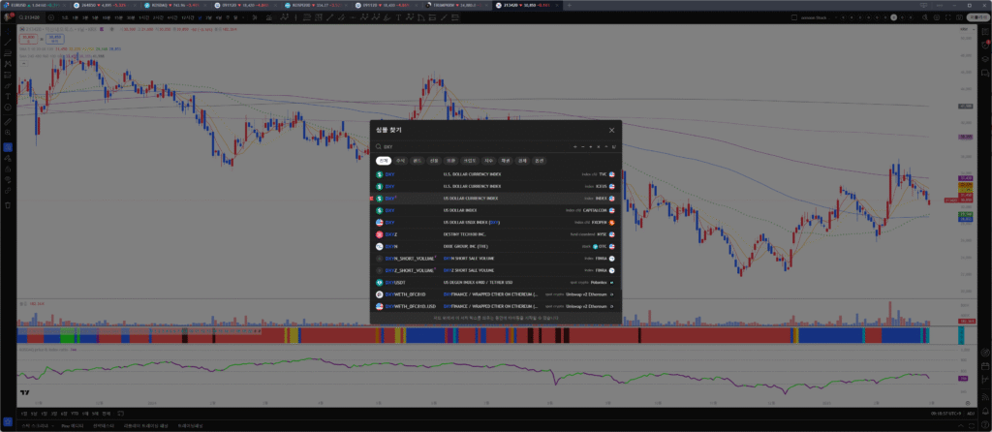992x432 pixels.
Task: Select the tenth category filter chip
Action: [539, 161]
